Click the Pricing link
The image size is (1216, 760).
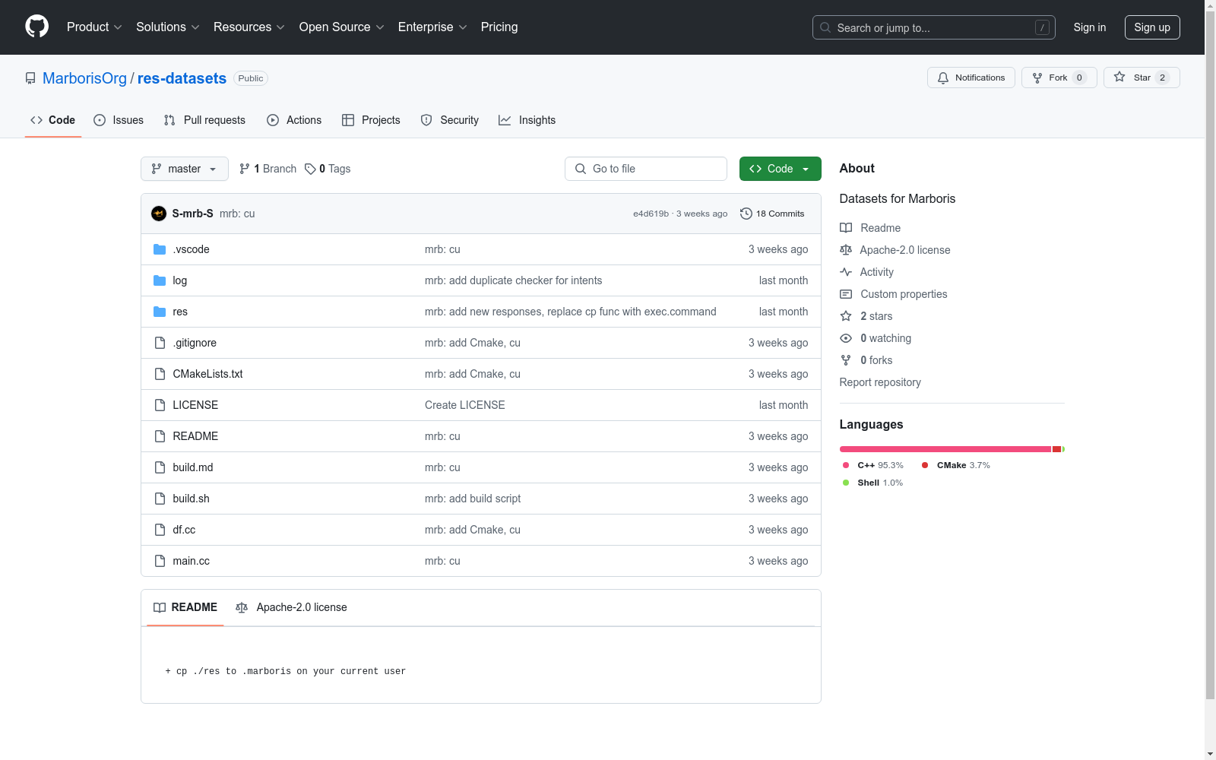point(499,27)
